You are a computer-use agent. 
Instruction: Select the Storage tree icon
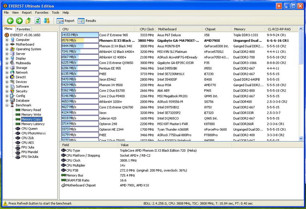(x=12, y=68)
